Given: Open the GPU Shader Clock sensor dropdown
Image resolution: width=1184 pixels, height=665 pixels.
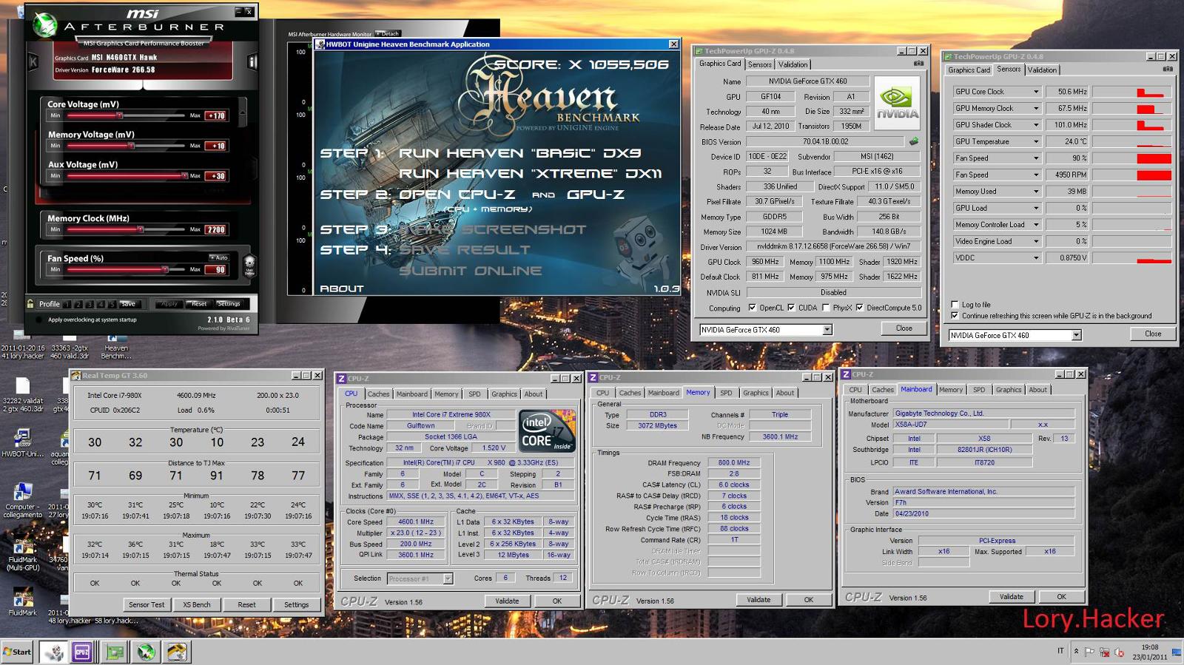Looking at the screenshot, I should (x=1036, y=125).
